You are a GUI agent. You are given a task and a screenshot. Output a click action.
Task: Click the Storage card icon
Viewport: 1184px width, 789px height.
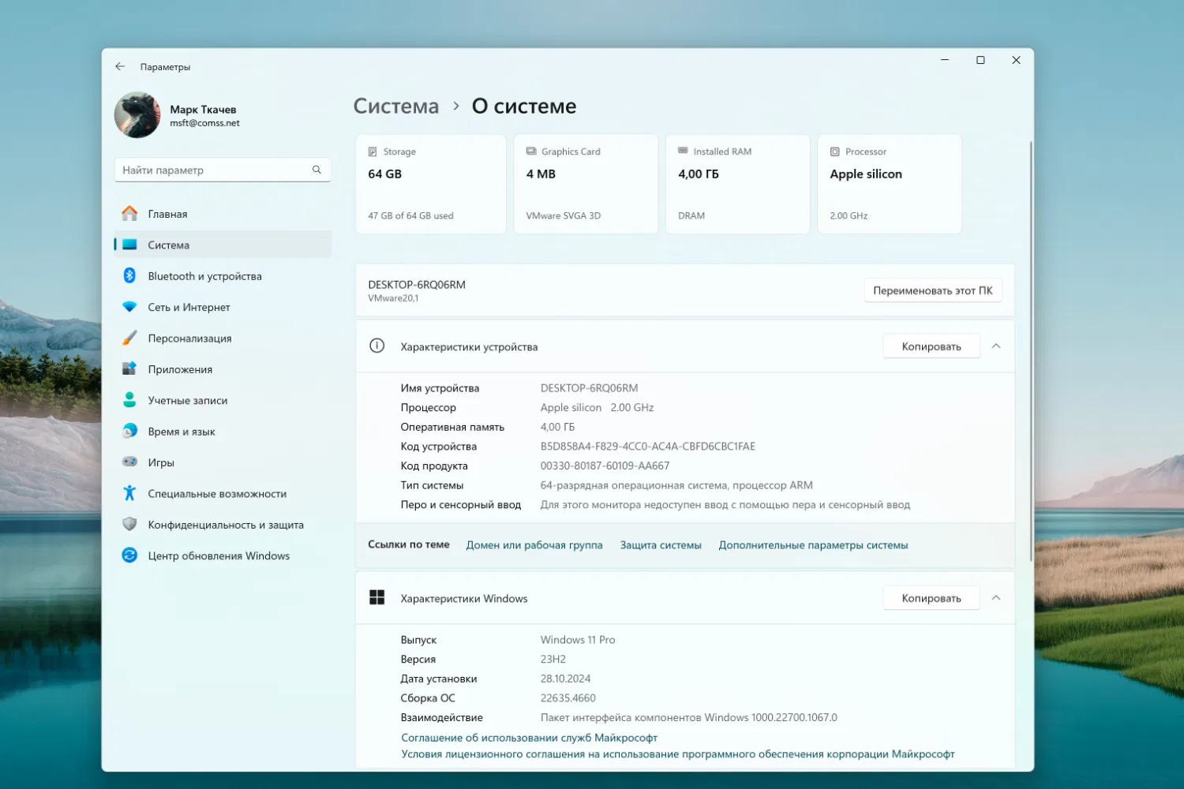tap(373, 151)
